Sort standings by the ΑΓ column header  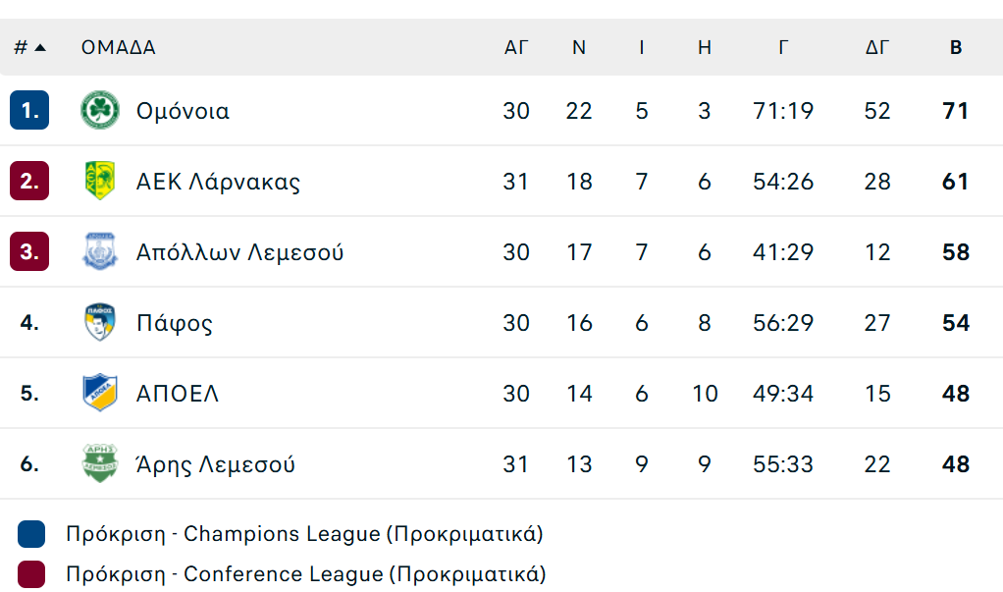click(x=516, y=47)
